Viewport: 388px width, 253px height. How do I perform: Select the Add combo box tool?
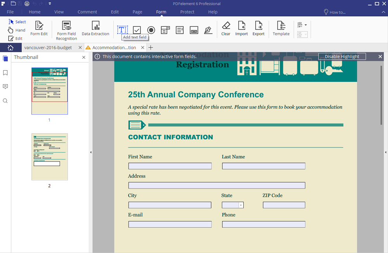pyautogui.click(x=165, y=30)
